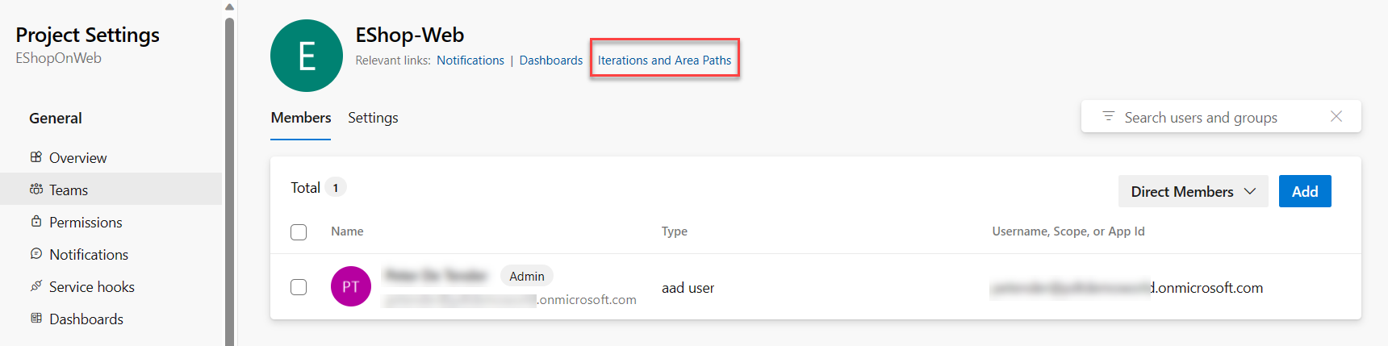The image size is (1388, 346).
Task: Click the Service hooks icon
Action: click(x=36, y=286)
